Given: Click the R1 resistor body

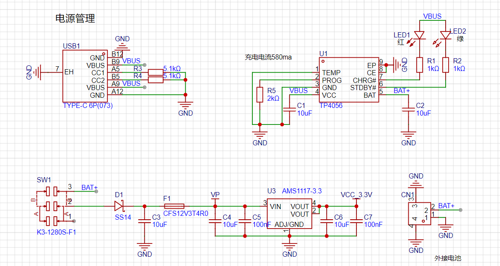Looking at the screenshot, I should [420, 65].
